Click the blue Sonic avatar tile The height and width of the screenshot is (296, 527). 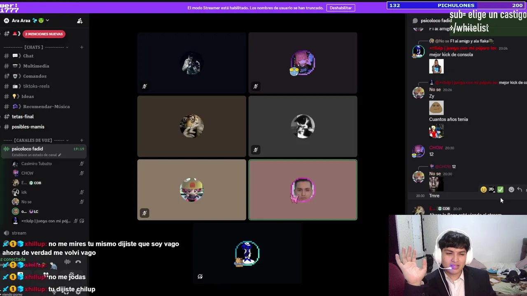click(x=247, y=253)
